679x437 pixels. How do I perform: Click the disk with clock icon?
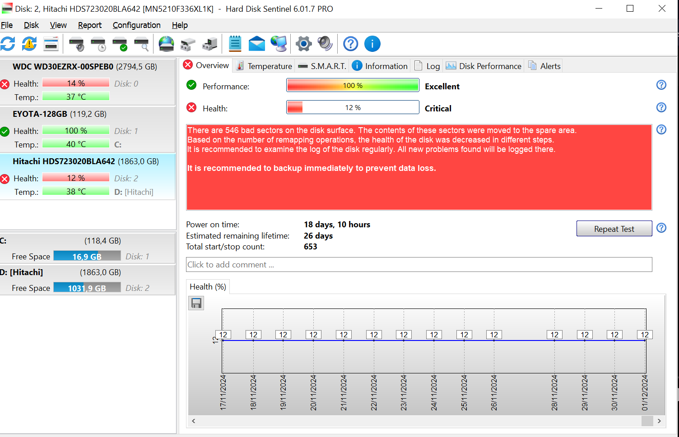point(98,44)
